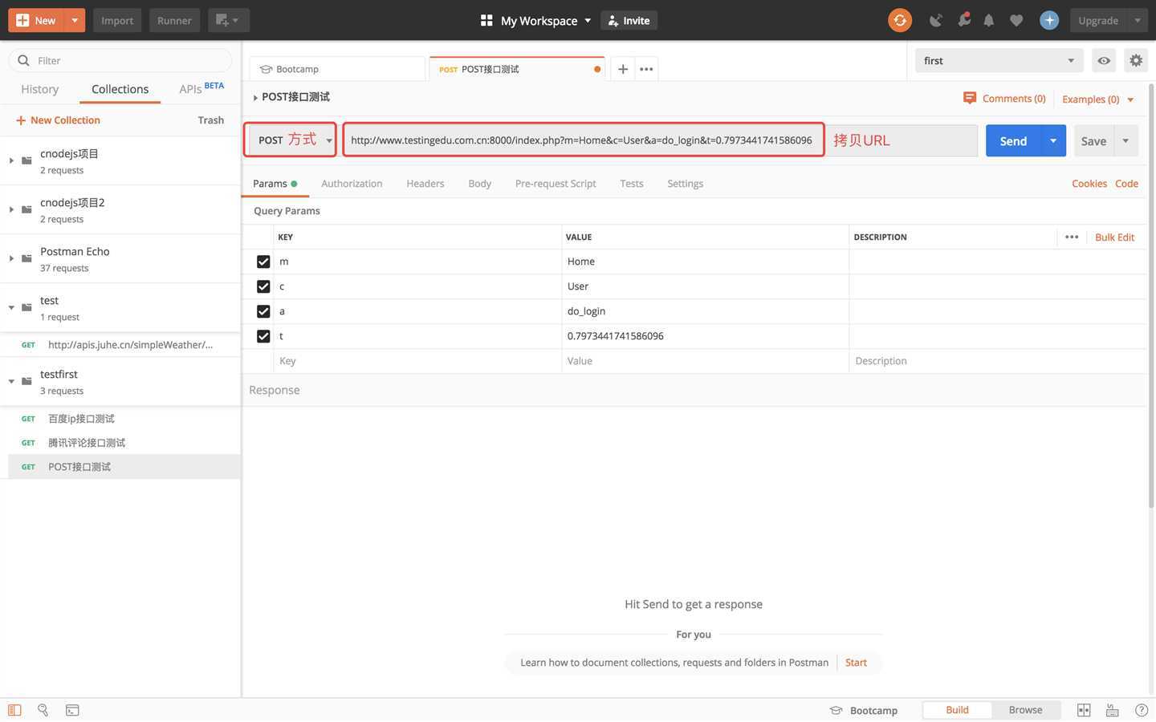Click the sidebar Filter search field
This screenshot has width=1156, height=722.
tap(120, 60)
